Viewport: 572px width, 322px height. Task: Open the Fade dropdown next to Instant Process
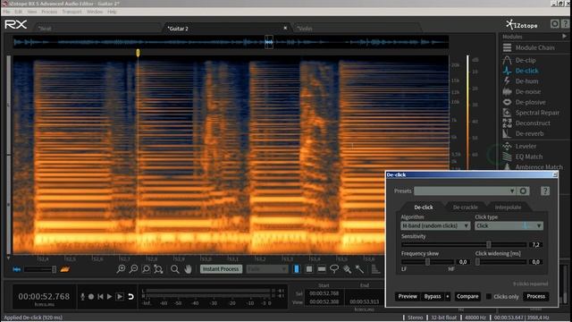click(x=267, y=269)
